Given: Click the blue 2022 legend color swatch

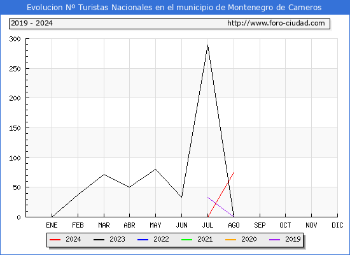Looking at the screenshot, I should click(143, 240).
